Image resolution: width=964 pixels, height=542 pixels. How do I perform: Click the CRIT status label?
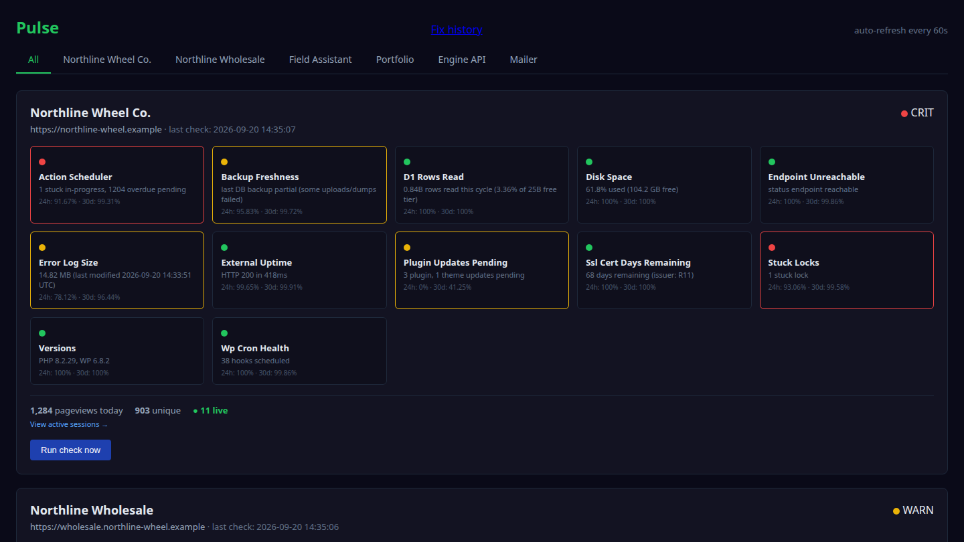coord(922,113)
